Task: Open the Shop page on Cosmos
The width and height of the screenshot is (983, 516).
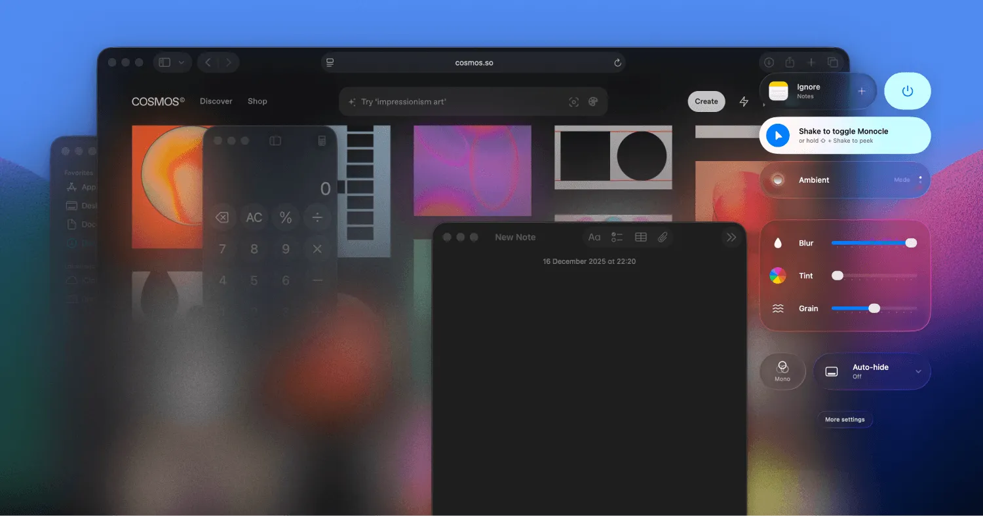Action: (258, 101)
